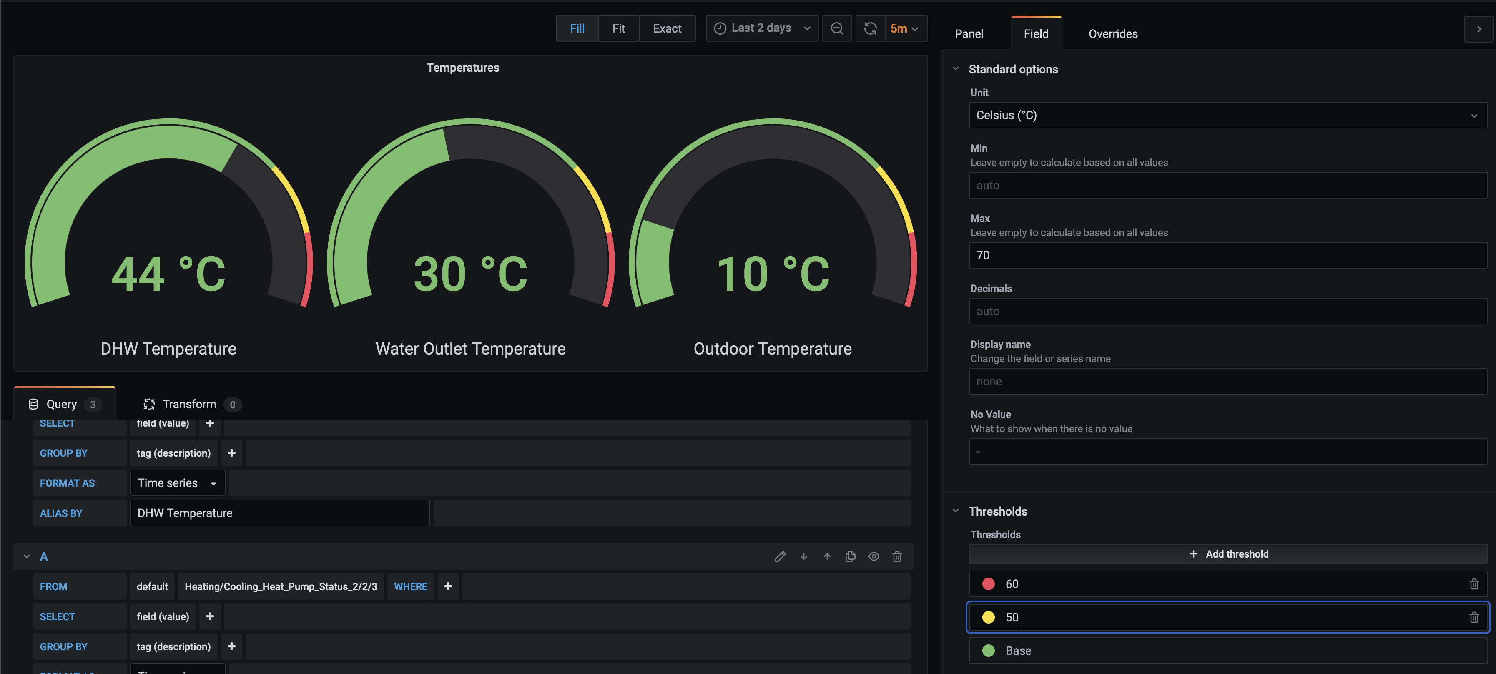Delete query A with the trash icon

(897, 556)
